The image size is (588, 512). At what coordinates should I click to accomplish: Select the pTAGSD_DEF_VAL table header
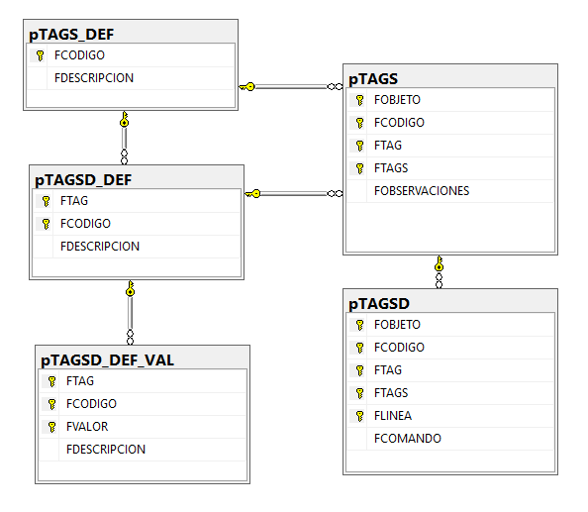(143, 359)
